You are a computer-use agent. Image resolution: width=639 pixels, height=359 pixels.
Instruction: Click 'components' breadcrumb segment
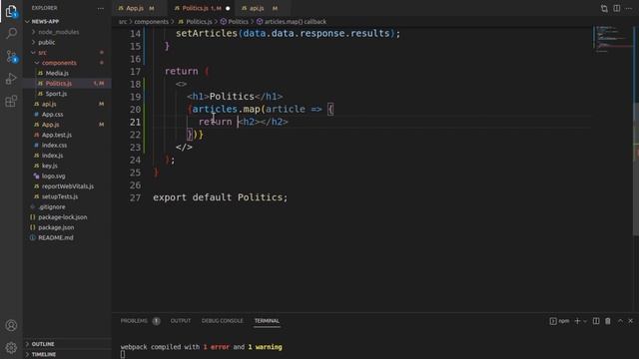(151, 22)
